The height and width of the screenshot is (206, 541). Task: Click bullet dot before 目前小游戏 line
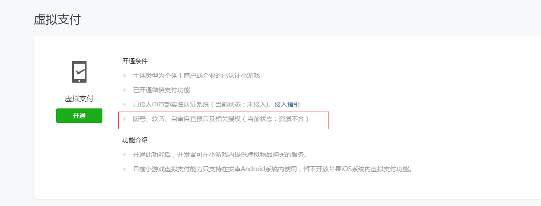click(125, 169)
